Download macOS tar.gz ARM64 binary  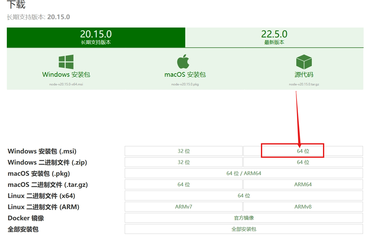click(303, 184)
